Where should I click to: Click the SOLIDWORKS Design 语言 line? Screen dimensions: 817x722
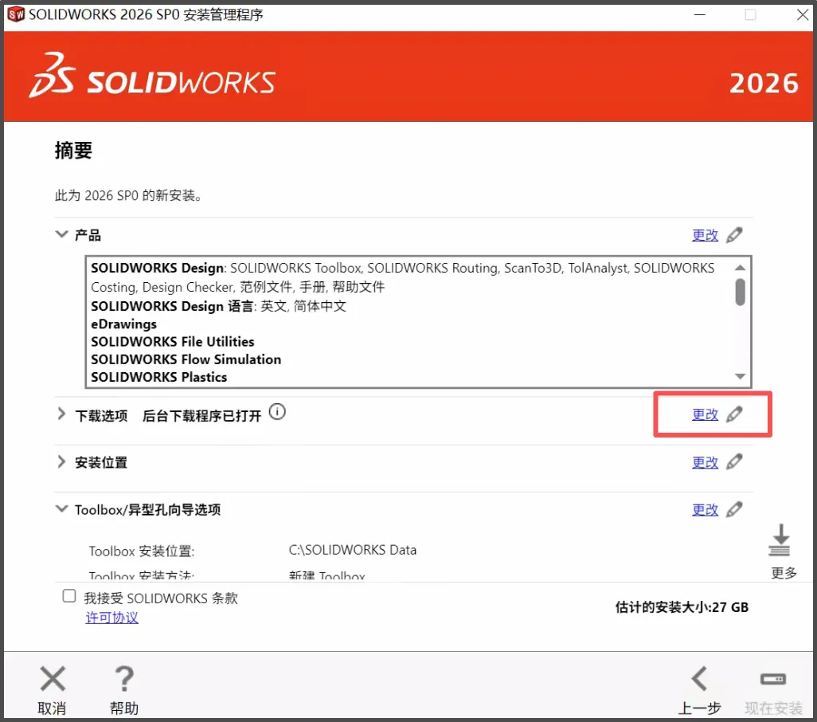pyautogui.click(x=218, y=306)
